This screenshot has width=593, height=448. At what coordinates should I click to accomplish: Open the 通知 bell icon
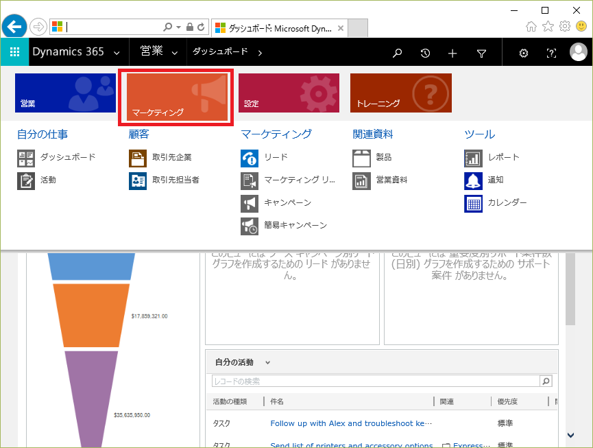pyautogui.click(x=474, y=181)
